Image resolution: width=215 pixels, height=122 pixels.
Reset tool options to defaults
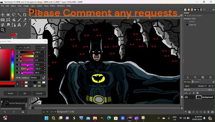click(211, 77)
